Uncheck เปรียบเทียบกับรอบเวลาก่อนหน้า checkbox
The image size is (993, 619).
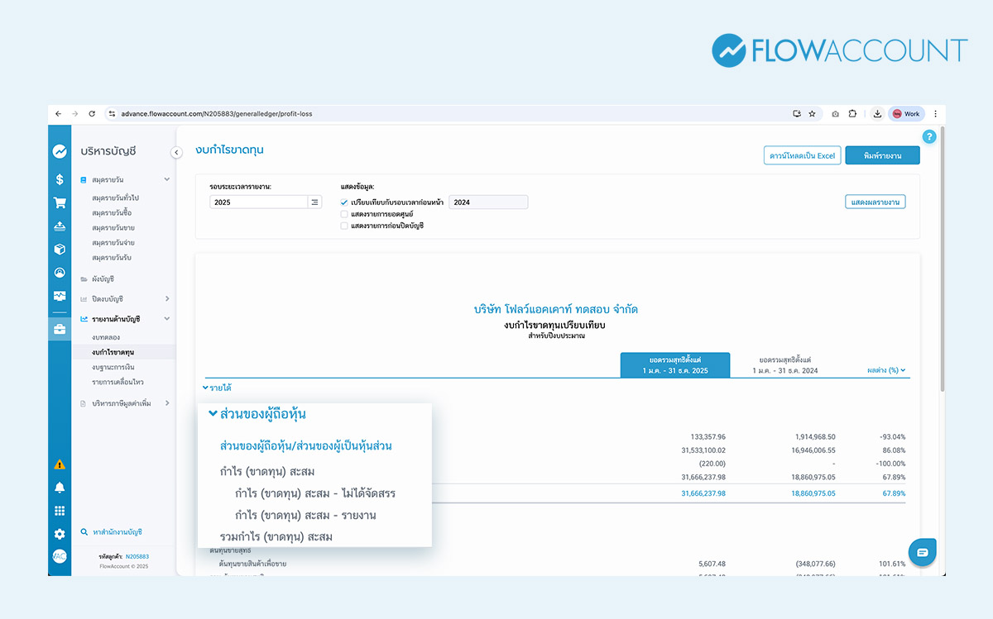point(344,202)
